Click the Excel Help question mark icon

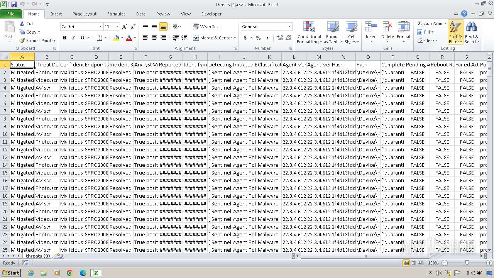(x=464, y=14)
